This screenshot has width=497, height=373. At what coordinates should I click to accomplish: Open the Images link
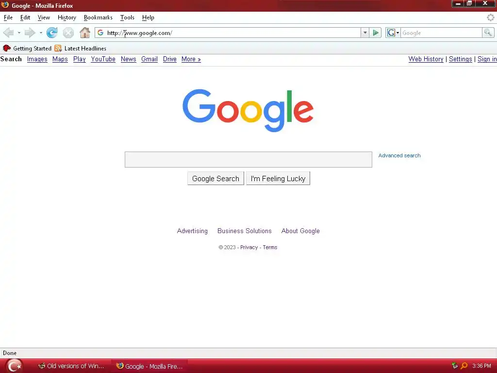[x=37, y=59]
